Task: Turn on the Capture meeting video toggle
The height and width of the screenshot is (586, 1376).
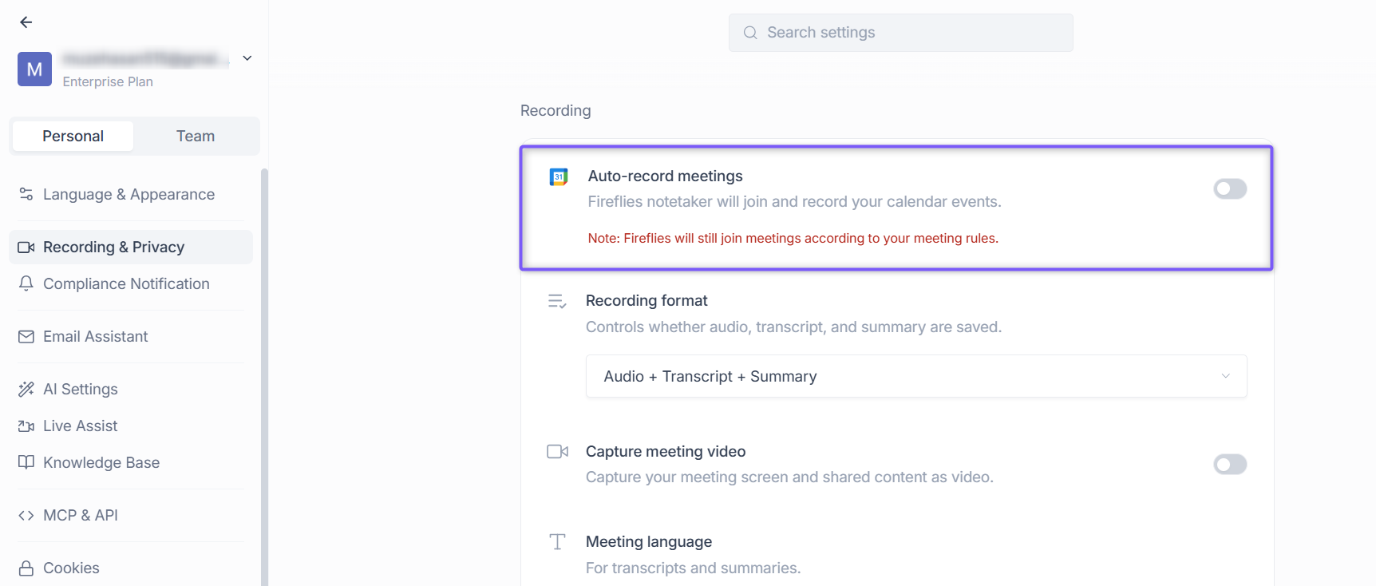Action: [x=1230, y=464]
